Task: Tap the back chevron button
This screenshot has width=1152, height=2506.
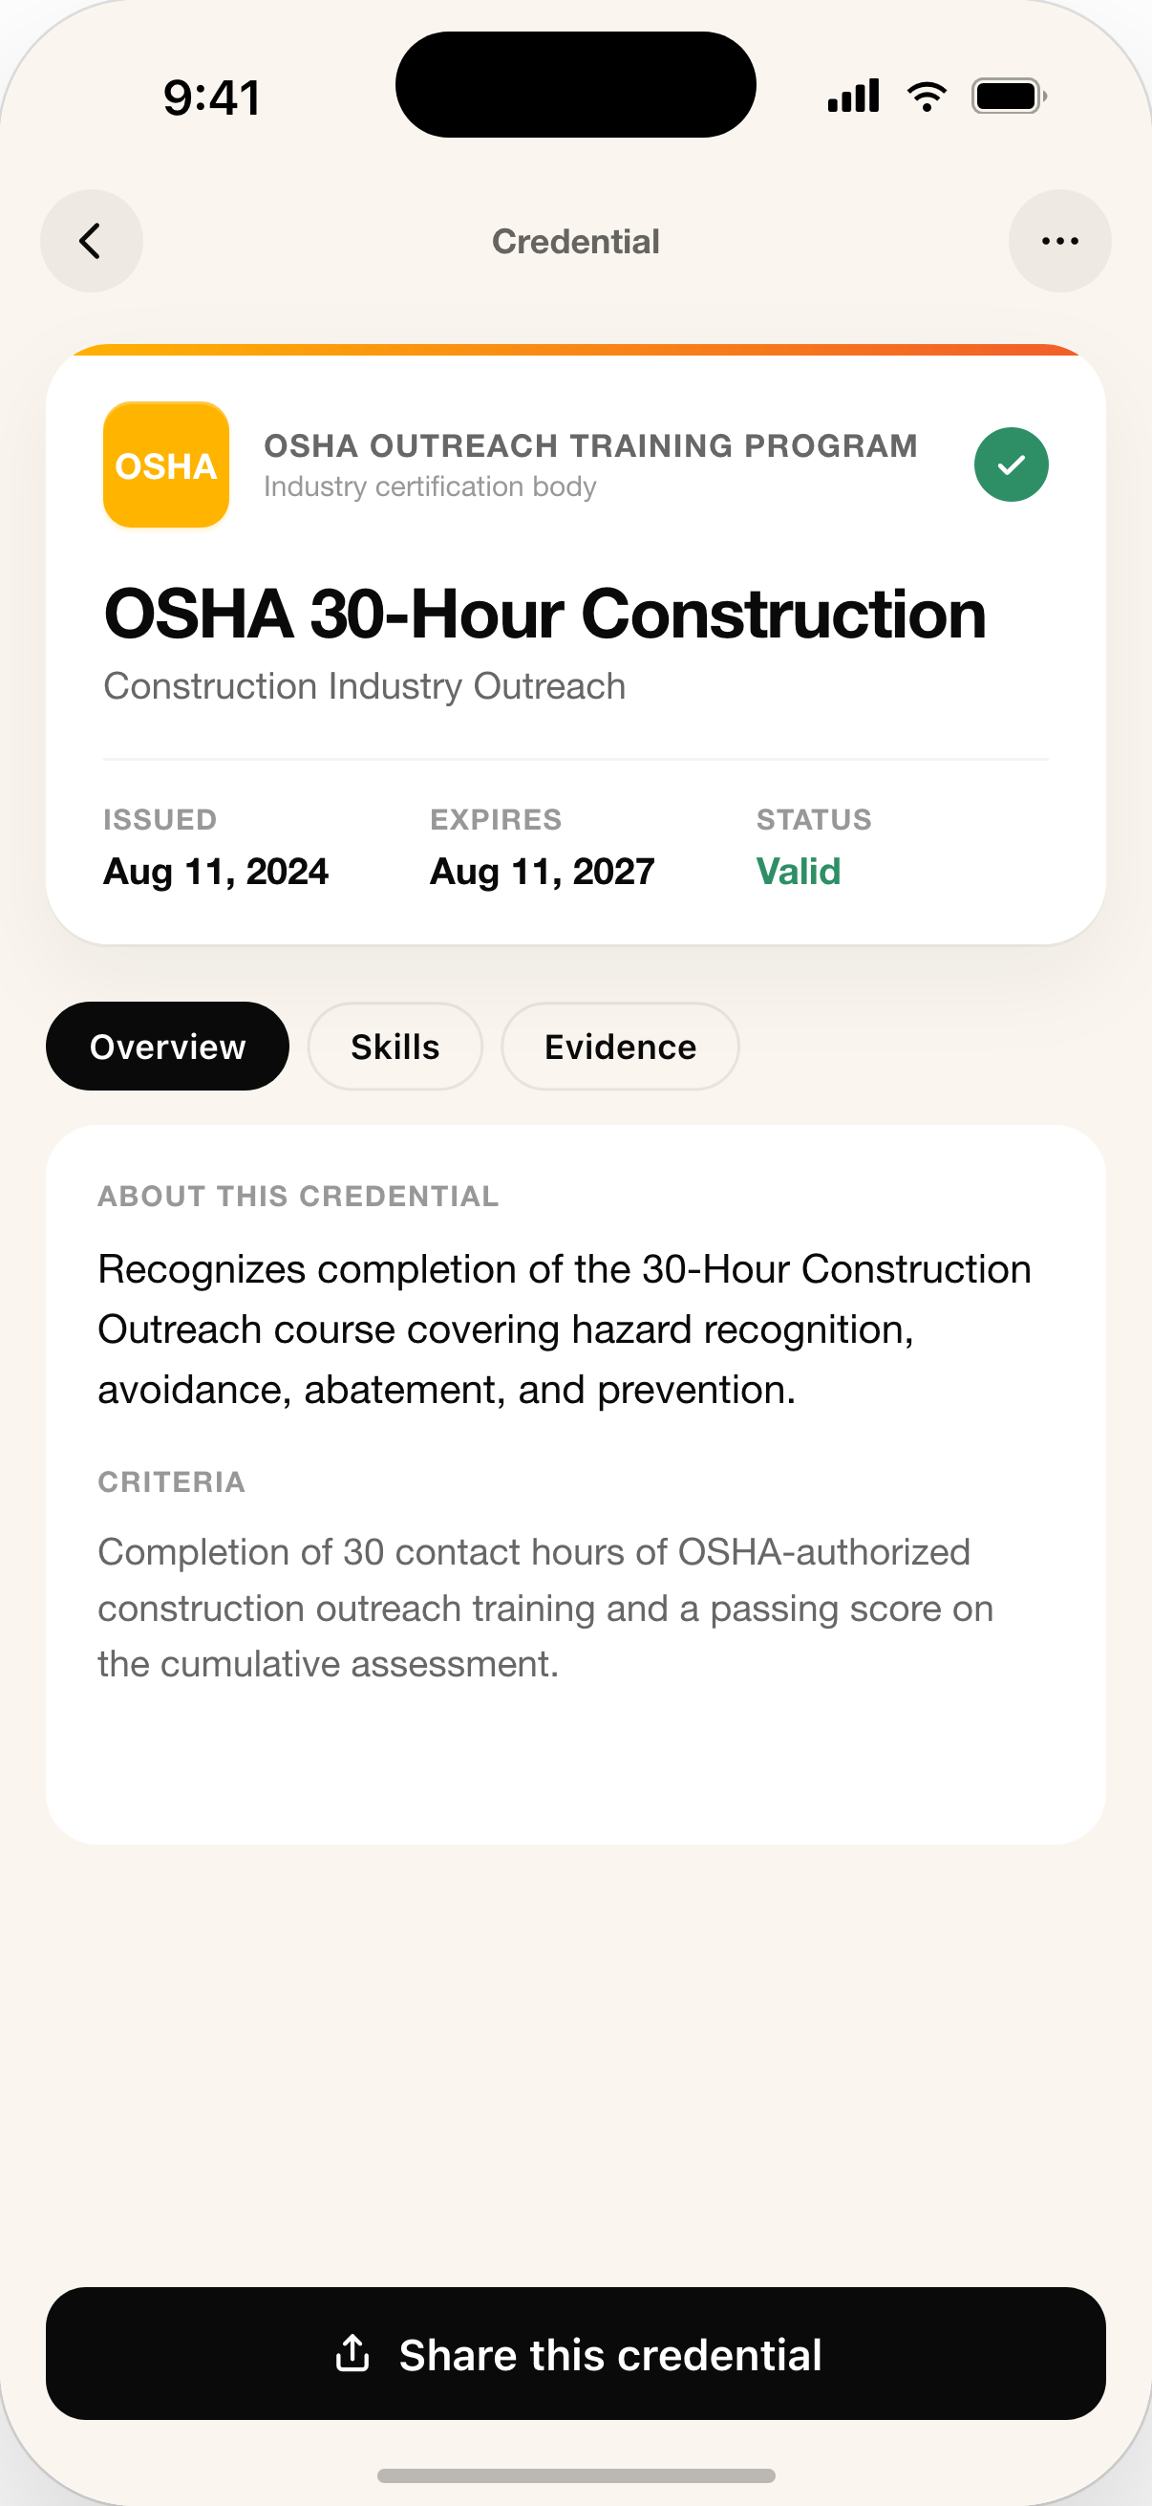Action: point(92,241)
